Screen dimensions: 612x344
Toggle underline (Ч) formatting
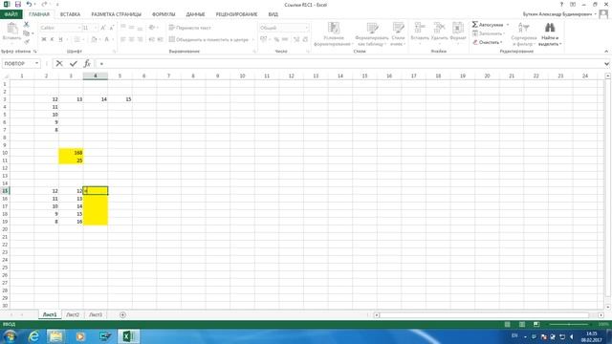(x=60, y=39)
